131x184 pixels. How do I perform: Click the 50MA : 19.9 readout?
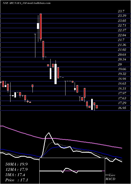point(16,164)
